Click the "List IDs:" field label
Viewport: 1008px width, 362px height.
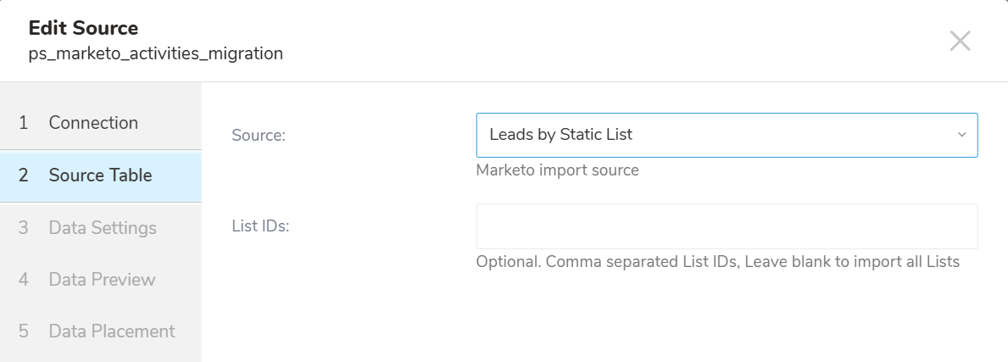point(260,226)
